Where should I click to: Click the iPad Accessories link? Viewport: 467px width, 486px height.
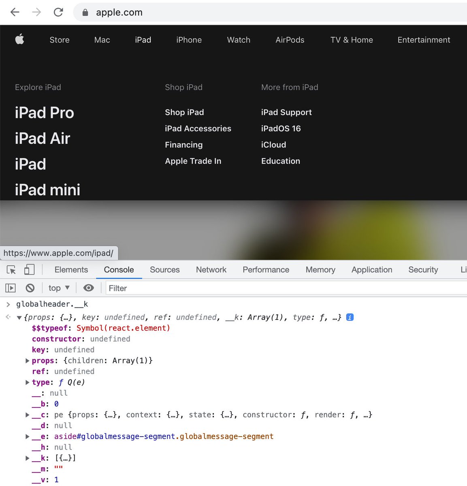click(198, 128)
